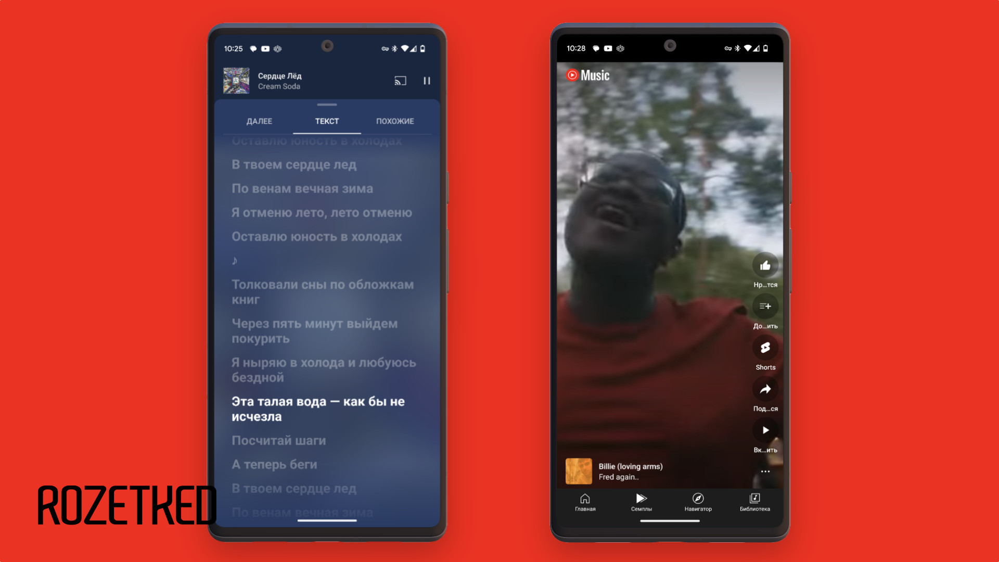The width and height of the screenshot is (999, 562).
Task: Tap the ТЕКСТ tab on left phone
Action: 327,121
